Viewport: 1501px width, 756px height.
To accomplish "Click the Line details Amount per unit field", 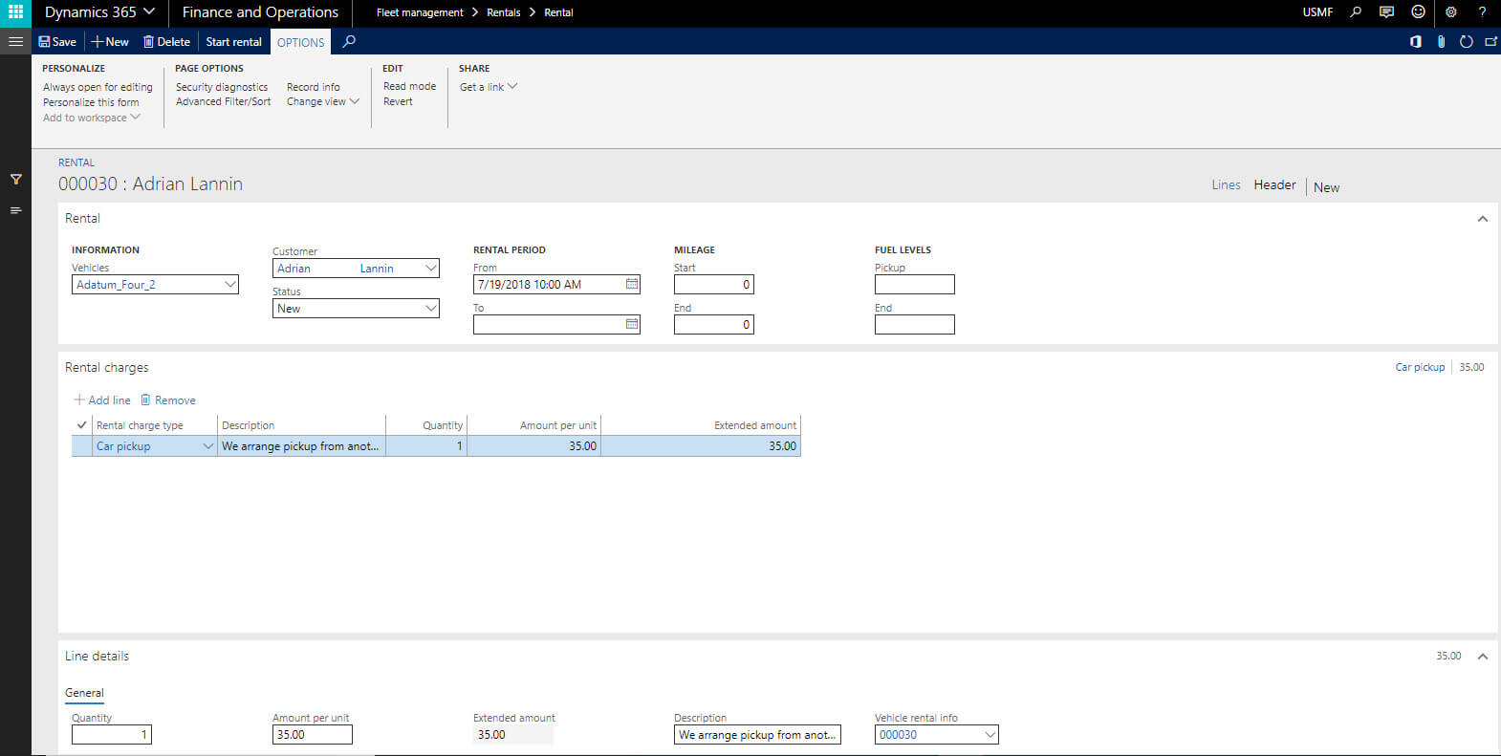I will click(313, 735).
